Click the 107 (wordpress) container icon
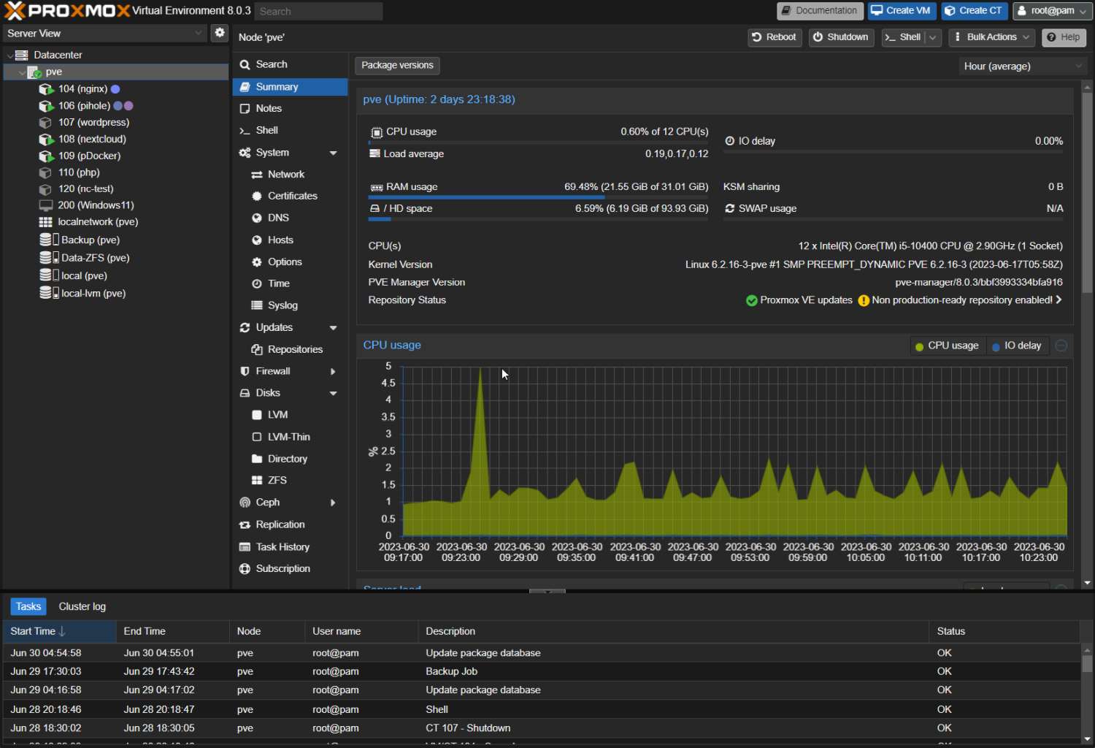 pyautogui.click(x=45, y=123)
